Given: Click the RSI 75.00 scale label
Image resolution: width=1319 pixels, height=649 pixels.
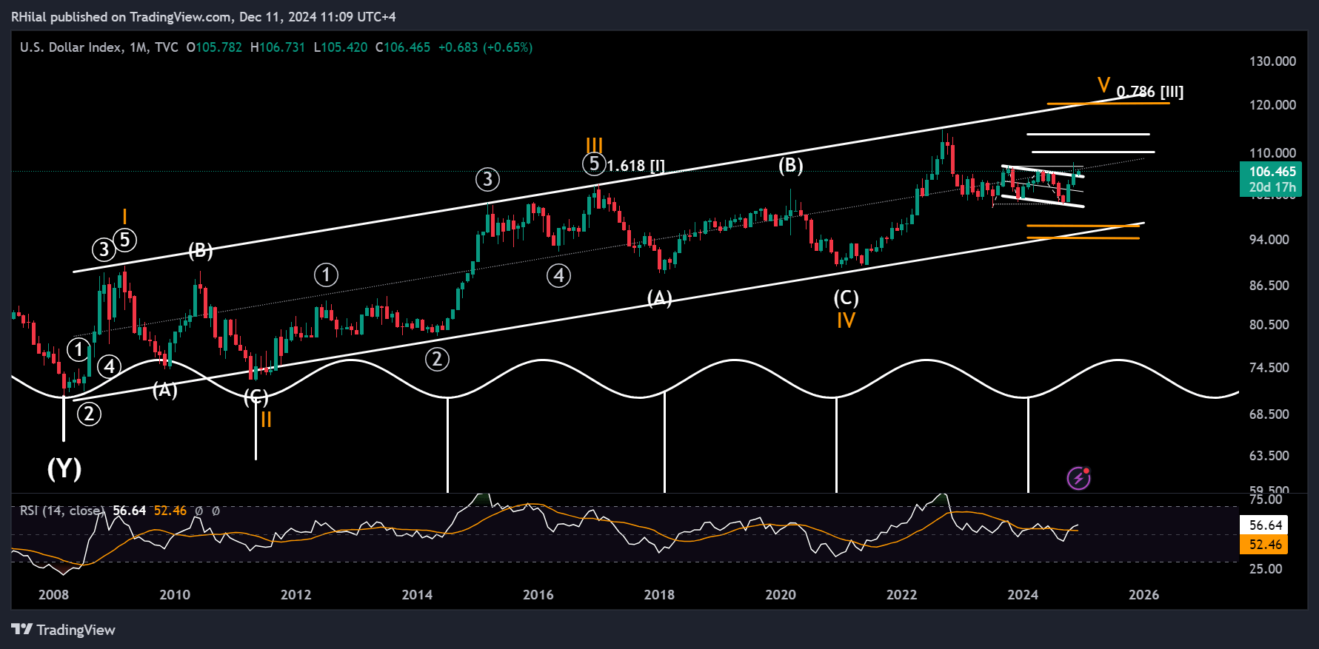Looking at the screenshot, I should (x=1266, y=500).
